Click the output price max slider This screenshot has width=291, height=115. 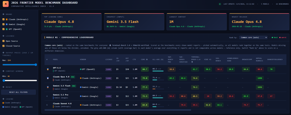point(20,65)
